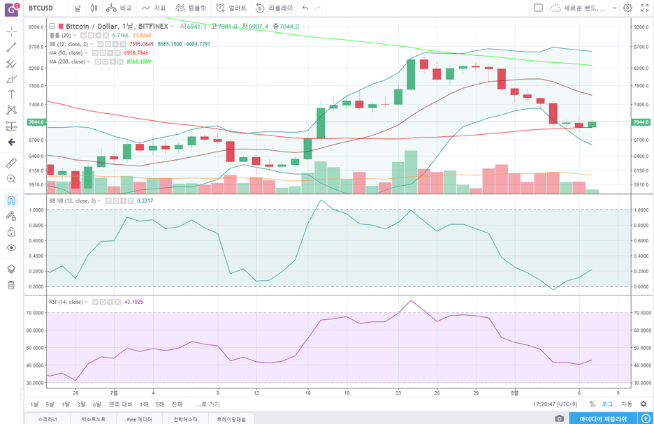Open the candlestick chart style selector

point(94,8)
